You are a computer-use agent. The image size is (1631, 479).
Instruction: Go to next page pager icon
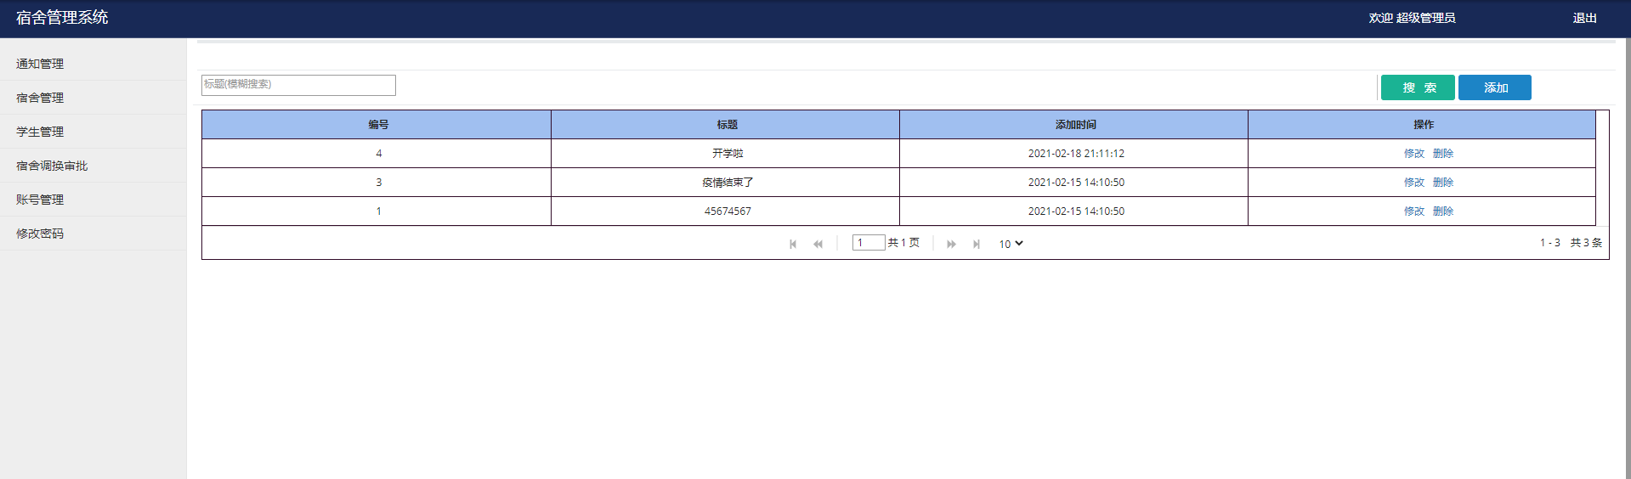[x=951, y=244]
